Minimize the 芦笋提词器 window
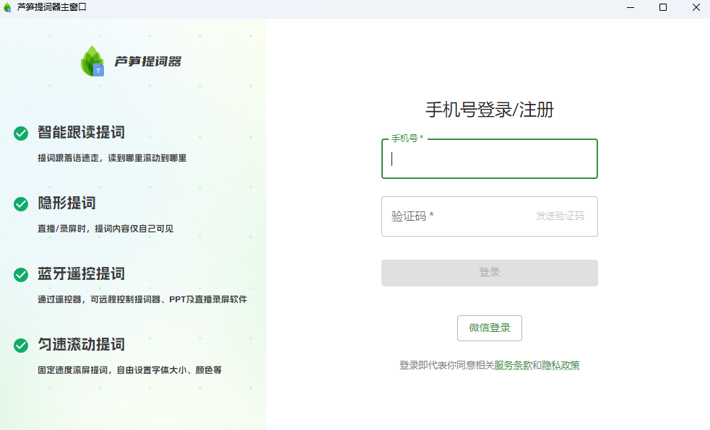 pyautogui.click(x=630, y=7)
